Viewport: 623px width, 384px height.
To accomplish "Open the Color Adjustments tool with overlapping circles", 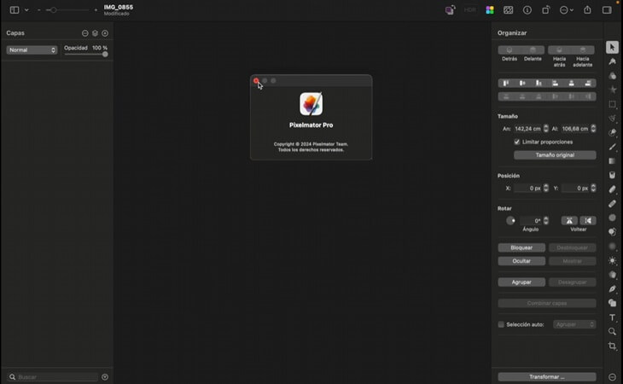I will coord(612,76).
